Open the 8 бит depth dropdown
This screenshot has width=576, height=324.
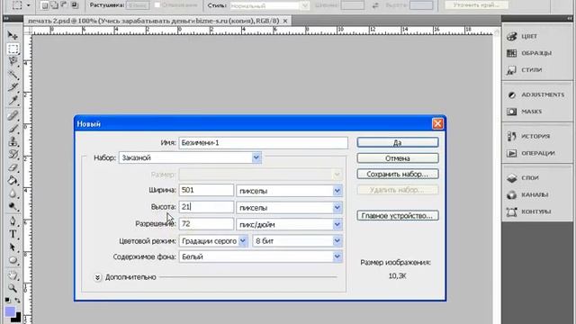coord(298,241)
